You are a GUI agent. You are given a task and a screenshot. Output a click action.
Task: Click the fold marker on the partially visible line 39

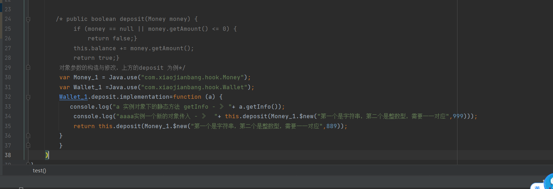(x=28, y=164)
